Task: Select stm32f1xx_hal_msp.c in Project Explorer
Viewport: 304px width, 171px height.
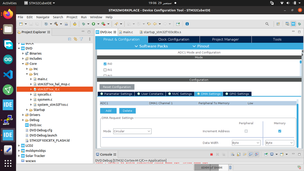Action: pyautogui.click(x=54, y=84)
